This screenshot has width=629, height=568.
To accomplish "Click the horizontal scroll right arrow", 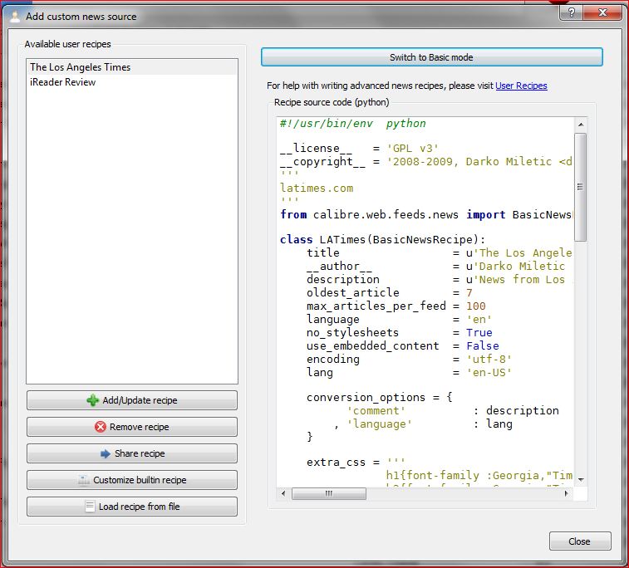I will [x=566, y=493].
